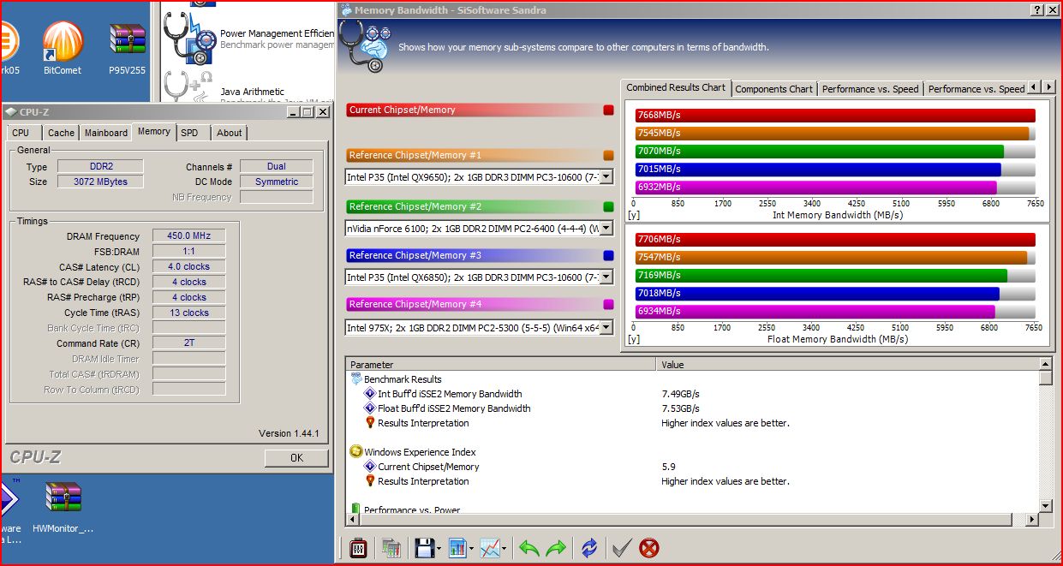1063x566 pixels.
Task: Open the save options dropdown arrow
Action: click(439, 548)
